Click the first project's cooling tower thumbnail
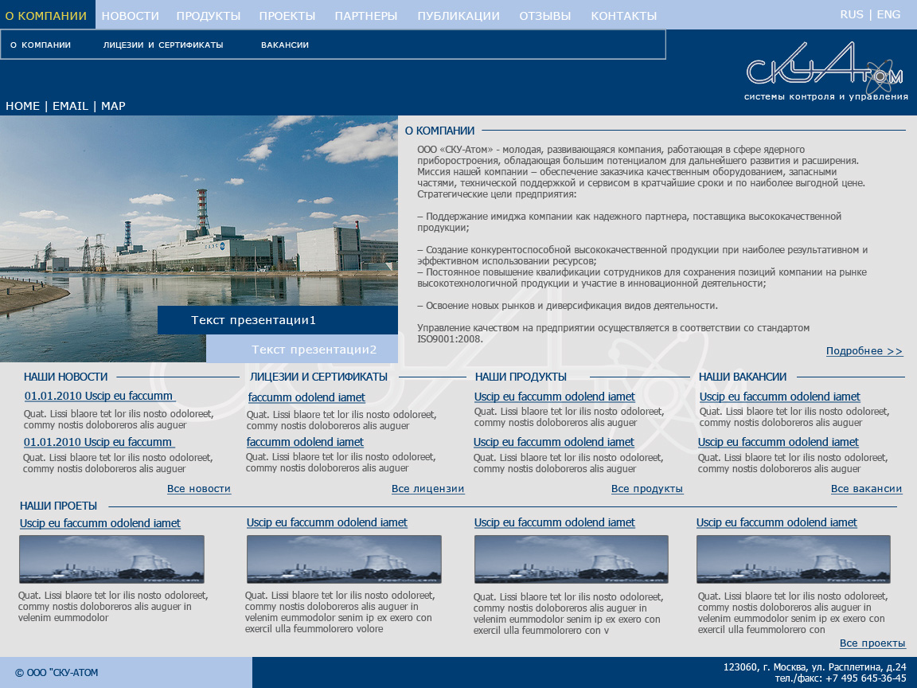This screenshot has height=688, width=917. click(x=111, y=559)
